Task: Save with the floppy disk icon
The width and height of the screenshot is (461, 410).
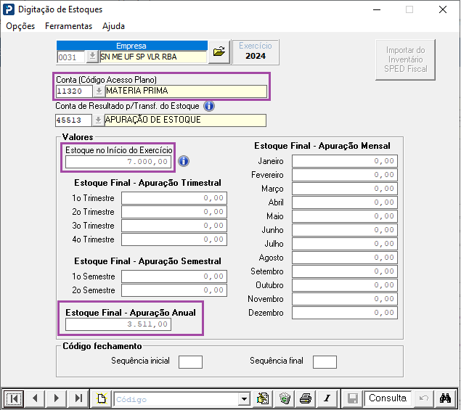Action: click(353, 398)
